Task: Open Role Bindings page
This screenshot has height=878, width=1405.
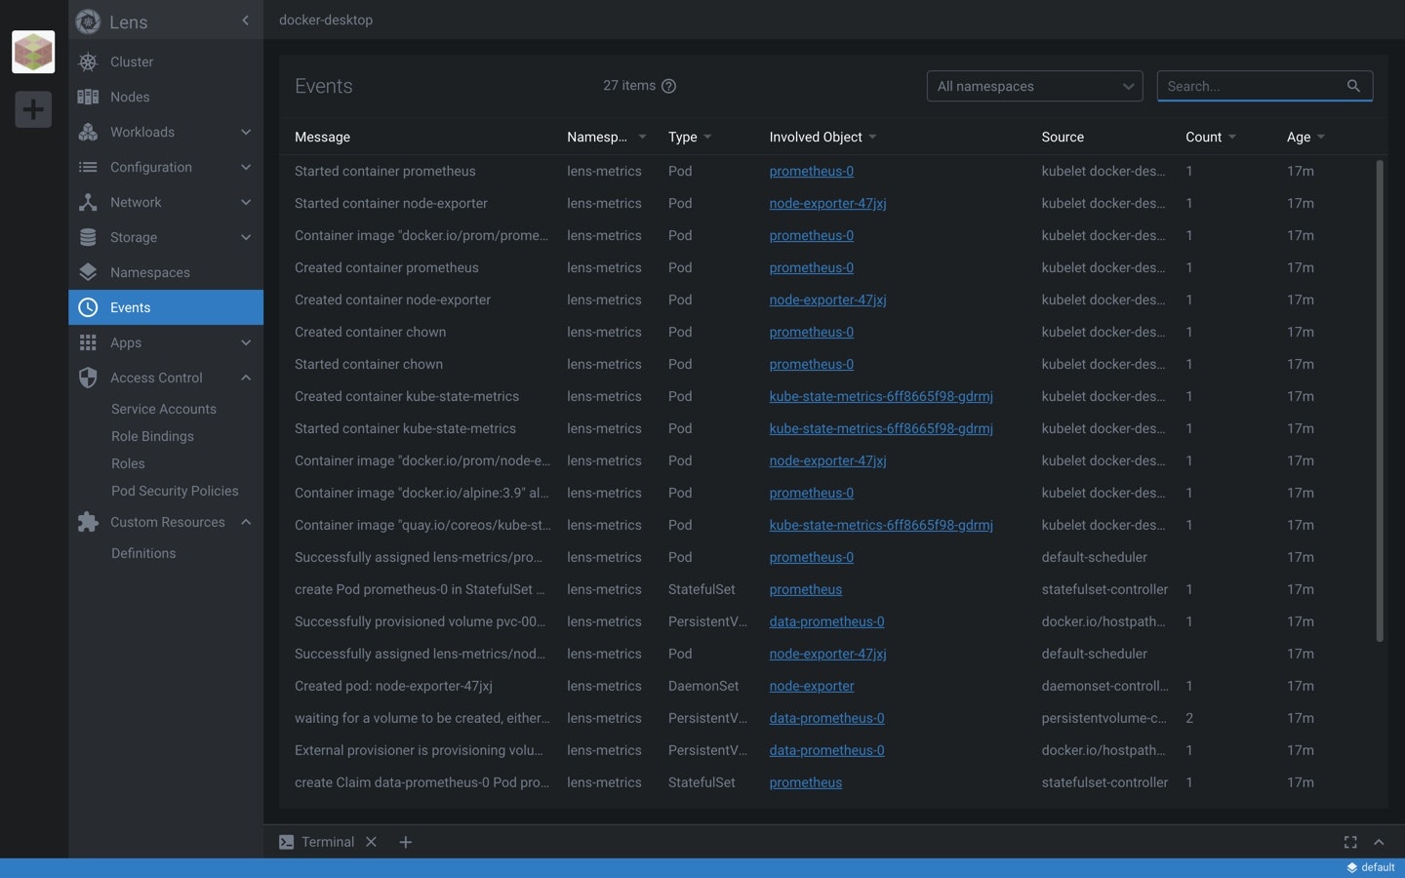Action: [x=152, y=436]
